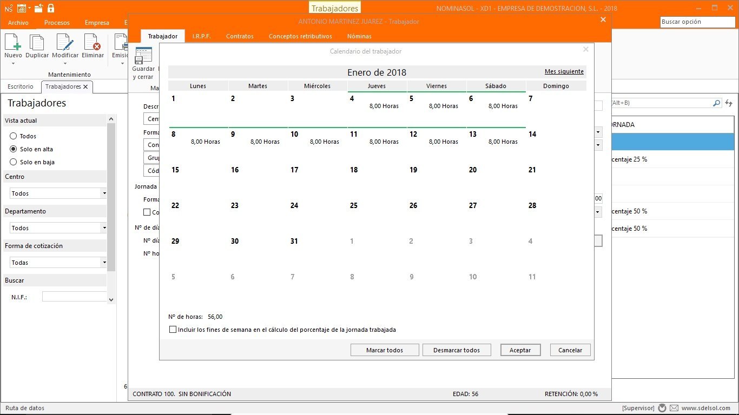Click the magnifier search icon in the Trabajadores list
The height and width of the screenshot is (415, 739).
coord(717,103)
